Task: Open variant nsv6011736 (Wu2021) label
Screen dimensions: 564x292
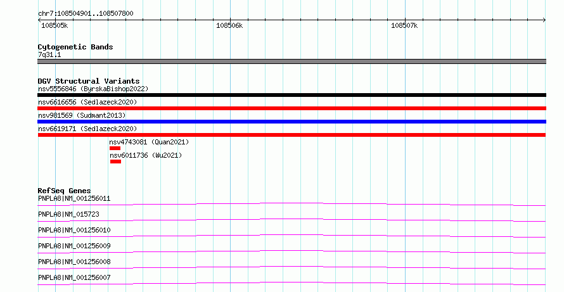Action: pos(146,155)
